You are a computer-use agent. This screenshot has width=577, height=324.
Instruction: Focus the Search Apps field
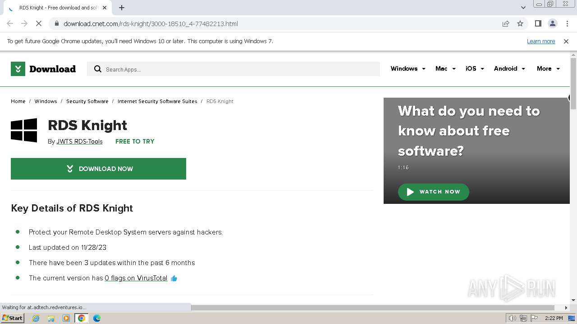click(234, 69)
